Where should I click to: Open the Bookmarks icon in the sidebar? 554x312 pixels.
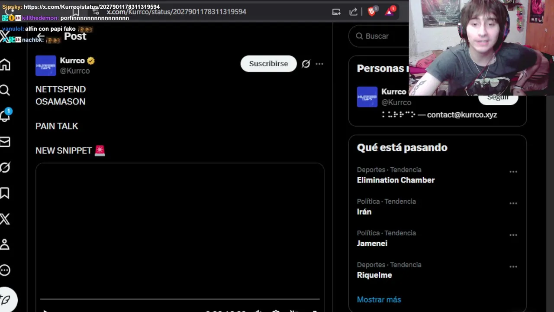[5, 193]
